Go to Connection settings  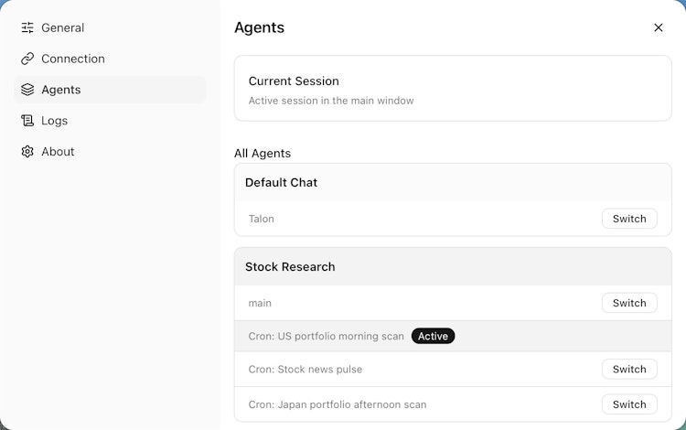coord(72,59)
